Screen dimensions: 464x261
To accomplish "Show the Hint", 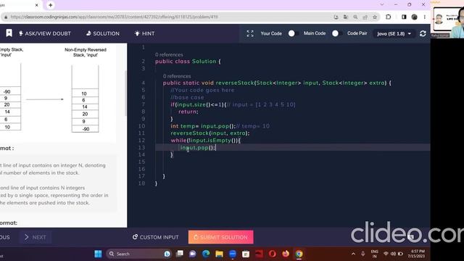I will [144, 33].
